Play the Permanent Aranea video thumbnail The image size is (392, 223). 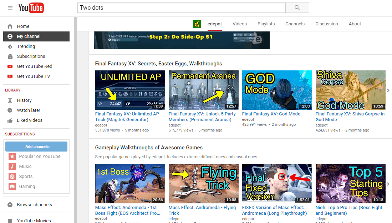coord(204,90)
